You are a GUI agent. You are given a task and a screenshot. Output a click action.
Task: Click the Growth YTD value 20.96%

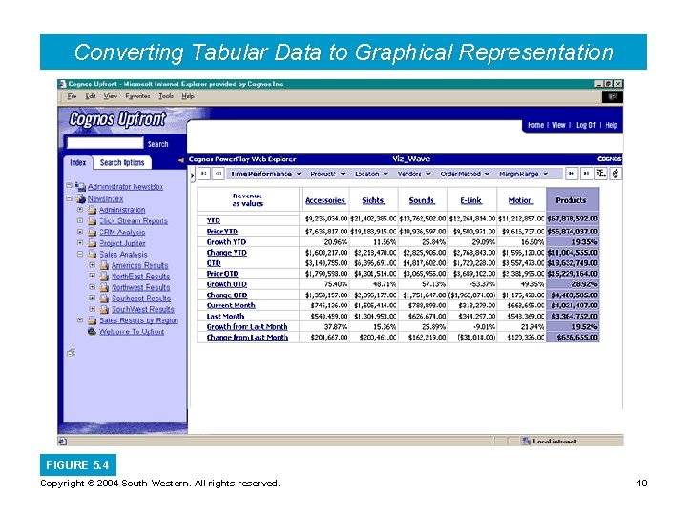[x=336, y=242]
